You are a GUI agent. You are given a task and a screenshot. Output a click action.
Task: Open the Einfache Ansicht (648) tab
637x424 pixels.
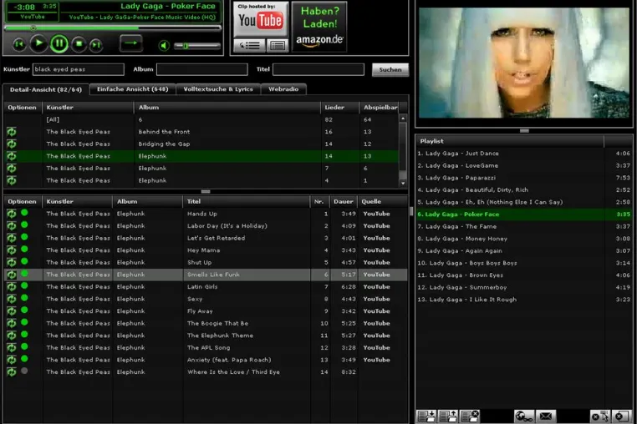click(132, 88)
